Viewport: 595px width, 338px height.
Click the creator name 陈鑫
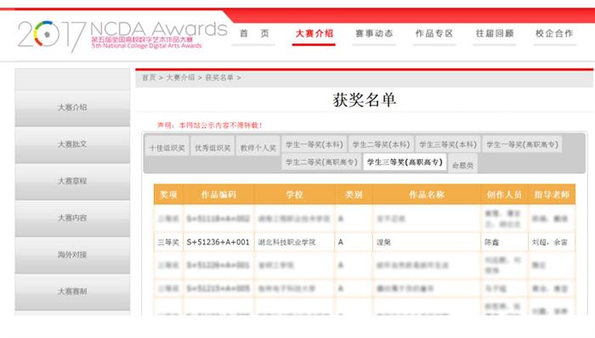coord(492,242)
